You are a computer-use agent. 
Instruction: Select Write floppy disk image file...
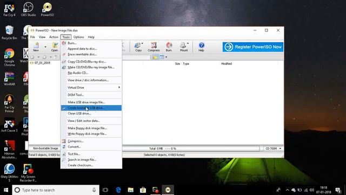click(x=91, y=134)
